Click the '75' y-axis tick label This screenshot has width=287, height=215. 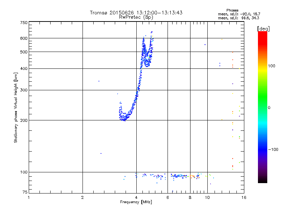click(x=25, y=192)
